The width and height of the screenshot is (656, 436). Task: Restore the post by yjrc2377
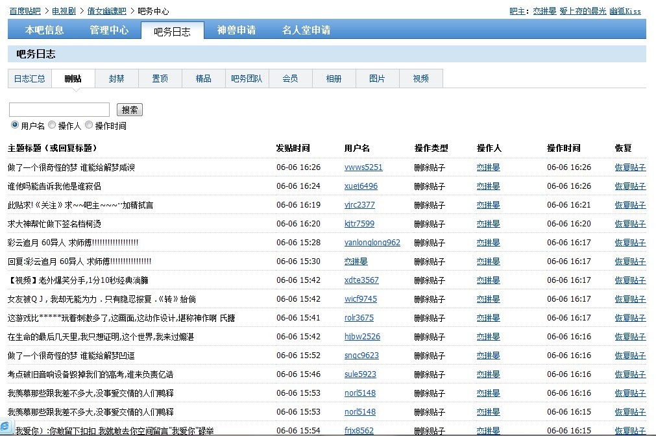coord(630,205)
